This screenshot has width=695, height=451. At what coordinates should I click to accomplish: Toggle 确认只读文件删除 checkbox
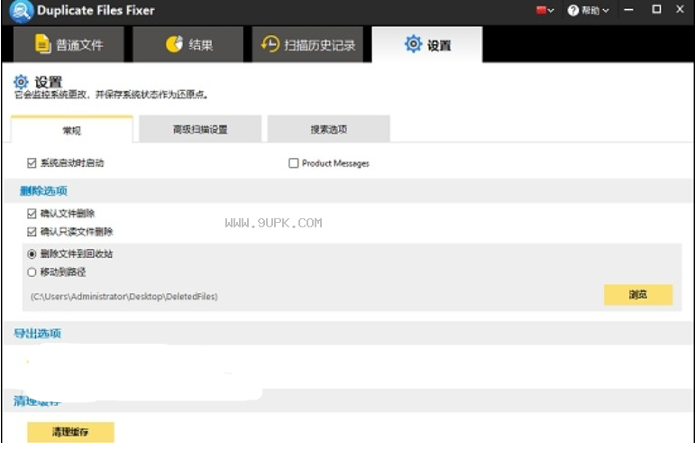32,232
